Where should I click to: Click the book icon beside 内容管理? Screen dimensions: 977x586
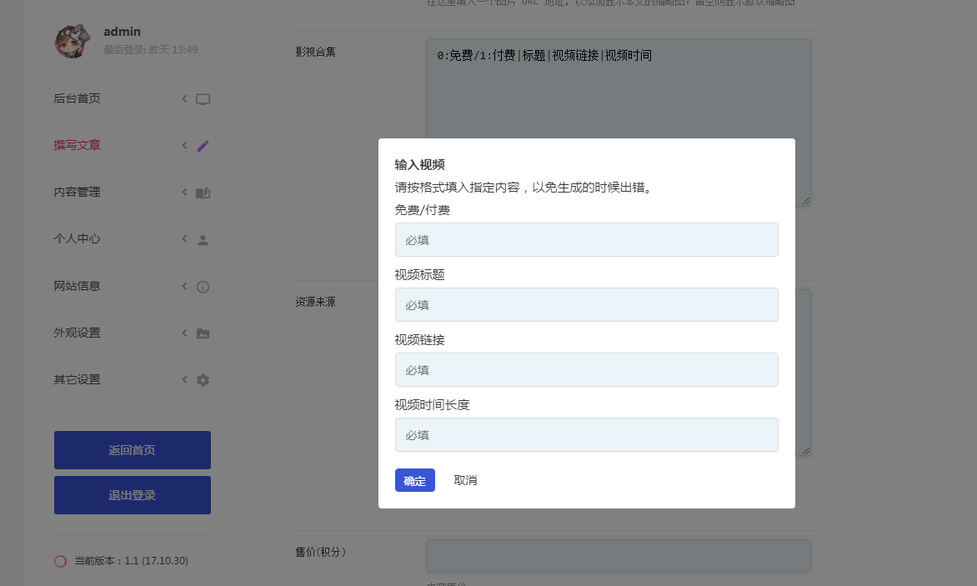(x=202, y=192)
